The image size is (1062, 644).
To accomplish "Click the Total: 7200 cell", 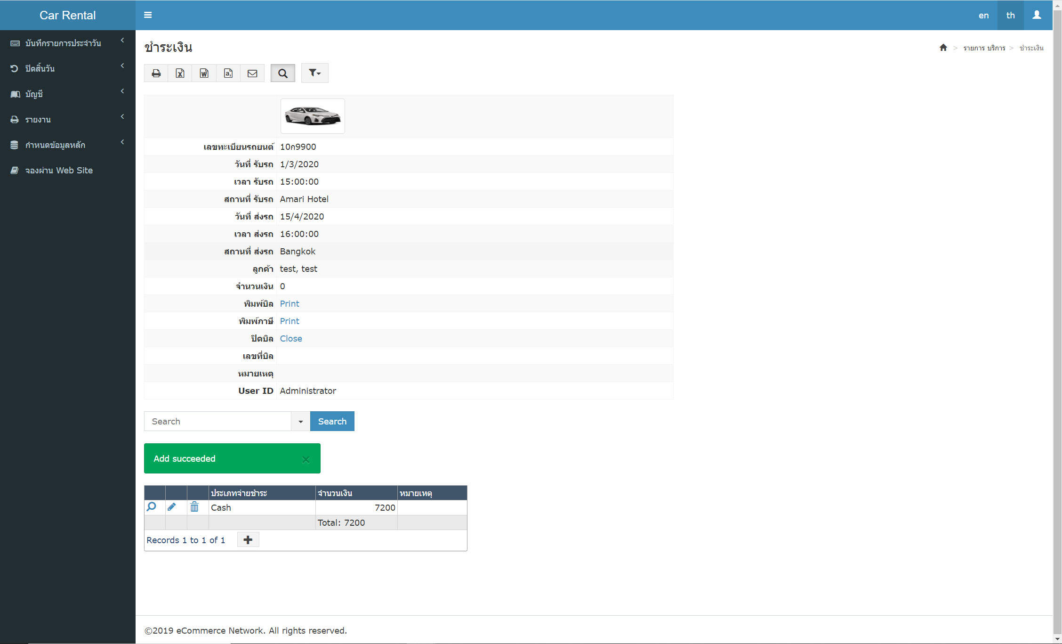I will click(x=356, y=522).
